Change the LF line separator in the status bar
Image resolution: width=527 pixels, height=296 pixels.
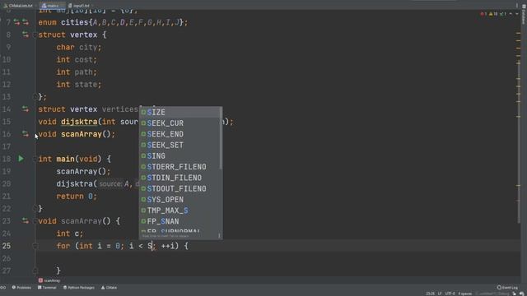tap(440, 294)
